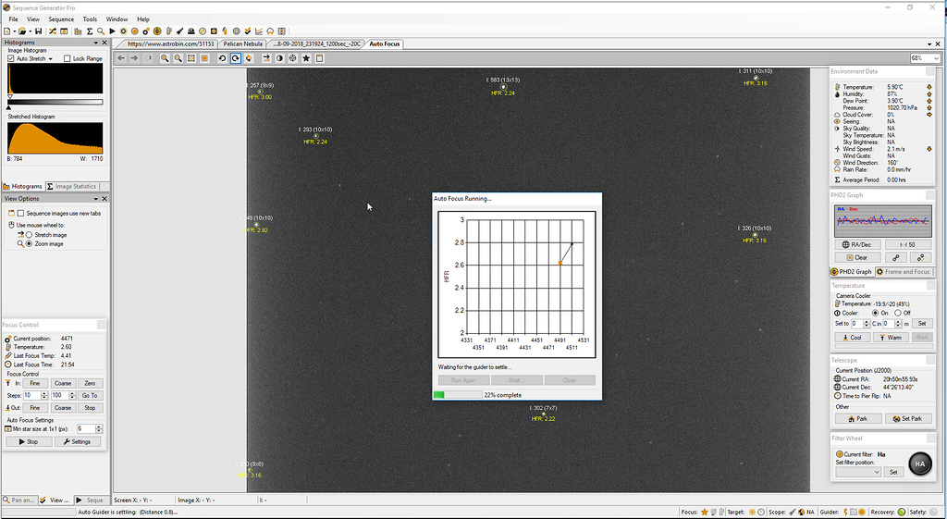947x519 pixels.
Task: Click the black play arrow in main toolbar
Action: coord(112,31)
